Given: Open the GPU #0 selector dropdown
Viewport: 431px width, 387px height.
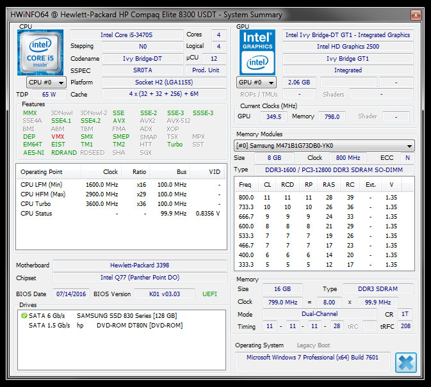Looking at the screenshot, I should 256,83.
